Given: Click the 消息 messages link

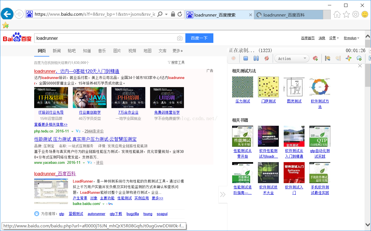Looking at the screenshot, I should (322, 38).
